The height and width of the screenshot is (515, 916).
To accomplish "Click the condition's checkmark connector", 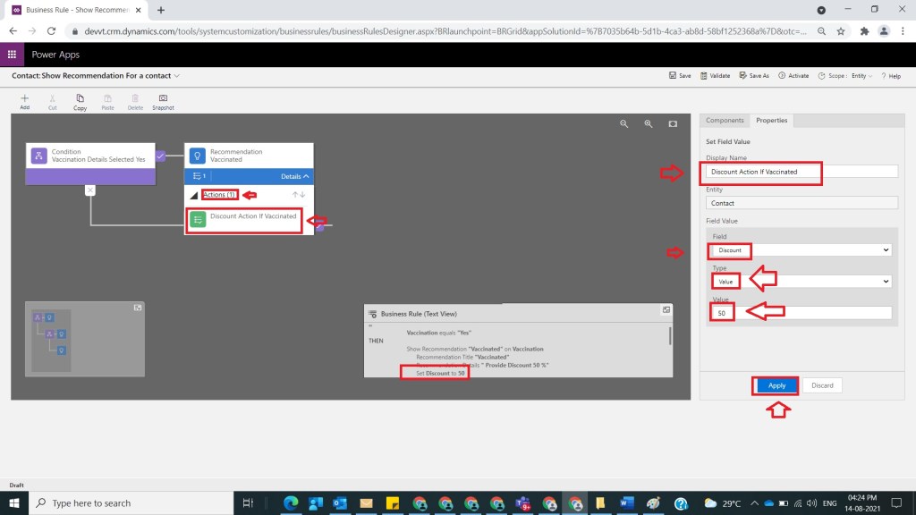I will click(160, 156).
